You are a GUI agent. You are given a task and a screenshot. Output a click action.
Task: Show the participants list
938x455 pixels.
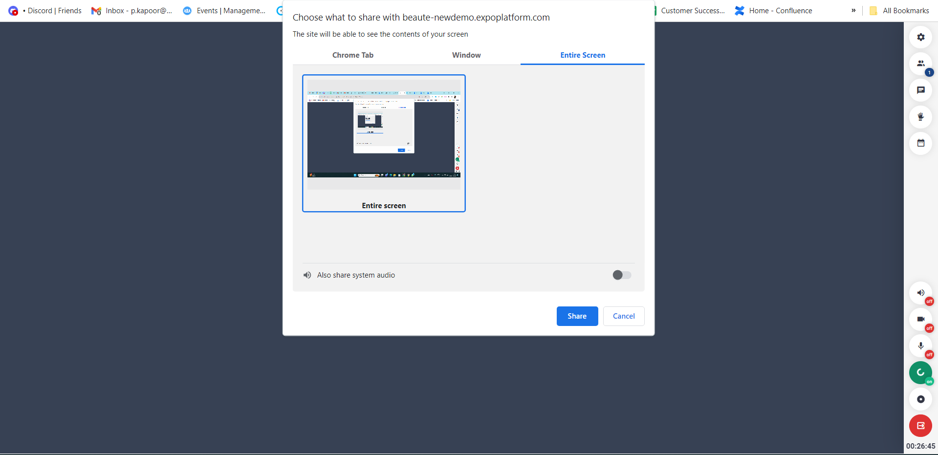[x=920, y=64]
